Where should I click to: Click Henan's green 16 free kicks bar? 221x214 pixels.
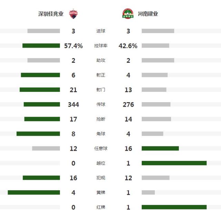click(x=160, y=148)
